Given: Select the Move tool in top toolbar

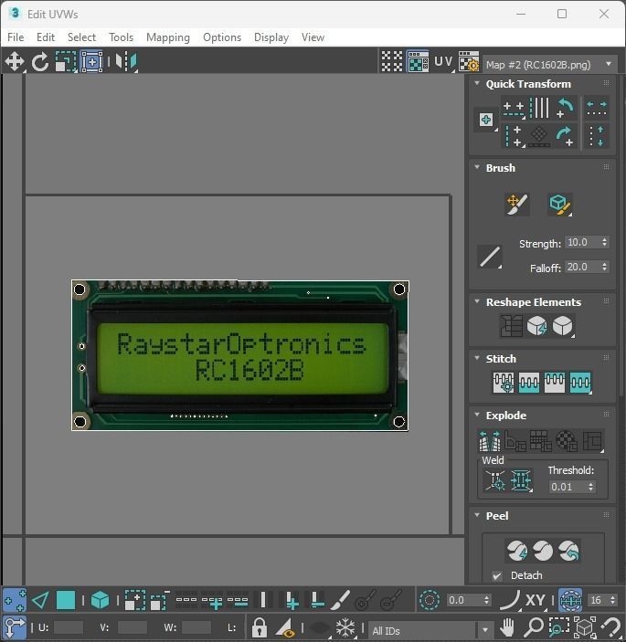Looking at the screenshot, I should click(15, 62).
